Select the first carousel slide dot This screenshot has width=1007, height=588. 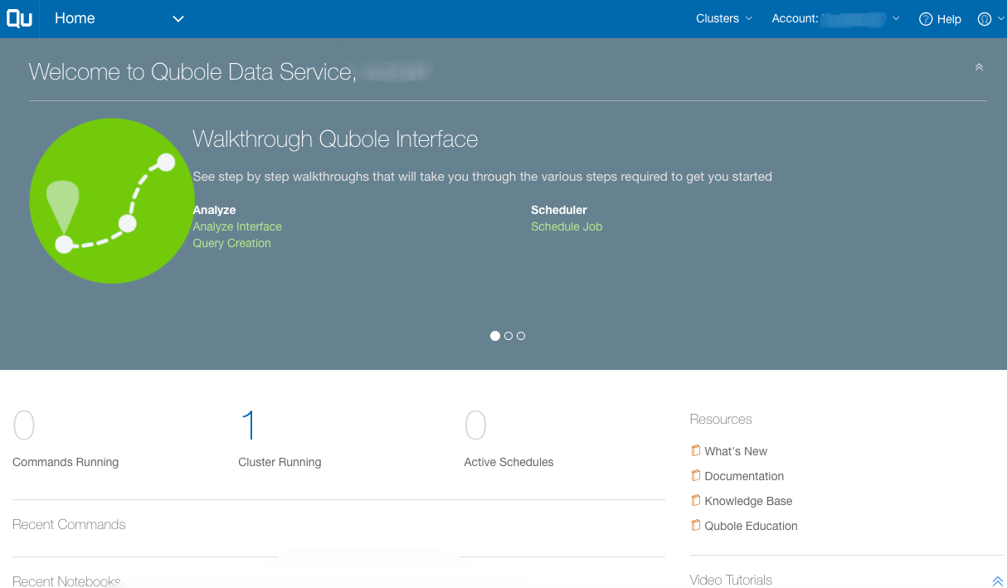click(495, 336)
